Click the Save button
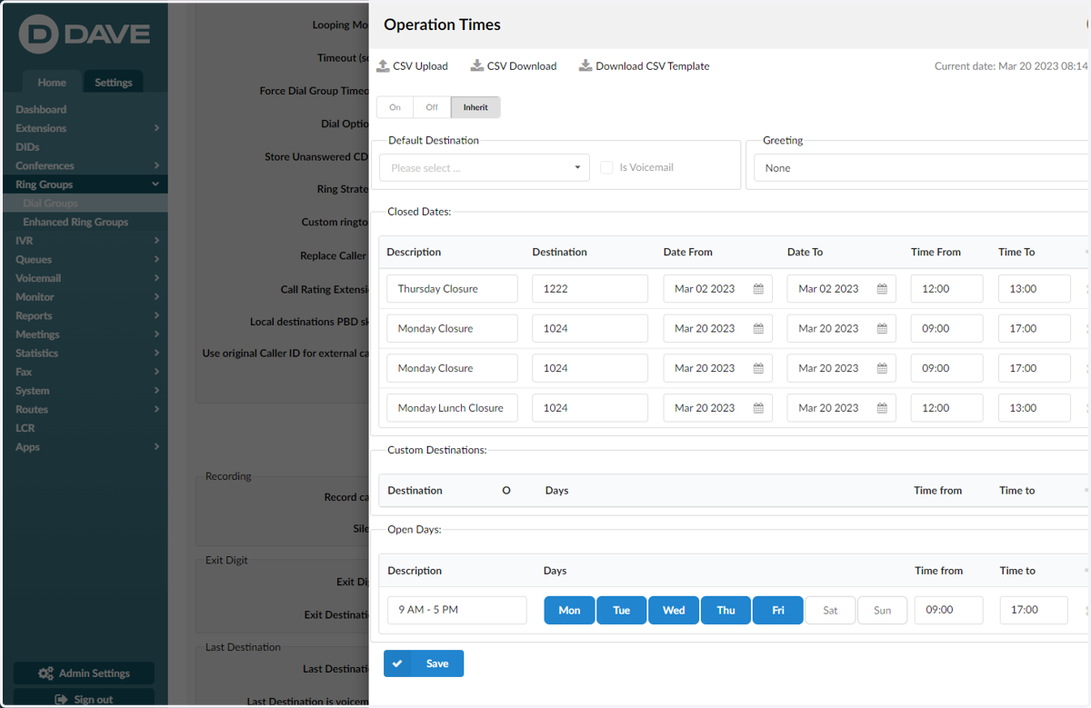The height and width of the screenshot is (708, 1091). coord(424,663)
